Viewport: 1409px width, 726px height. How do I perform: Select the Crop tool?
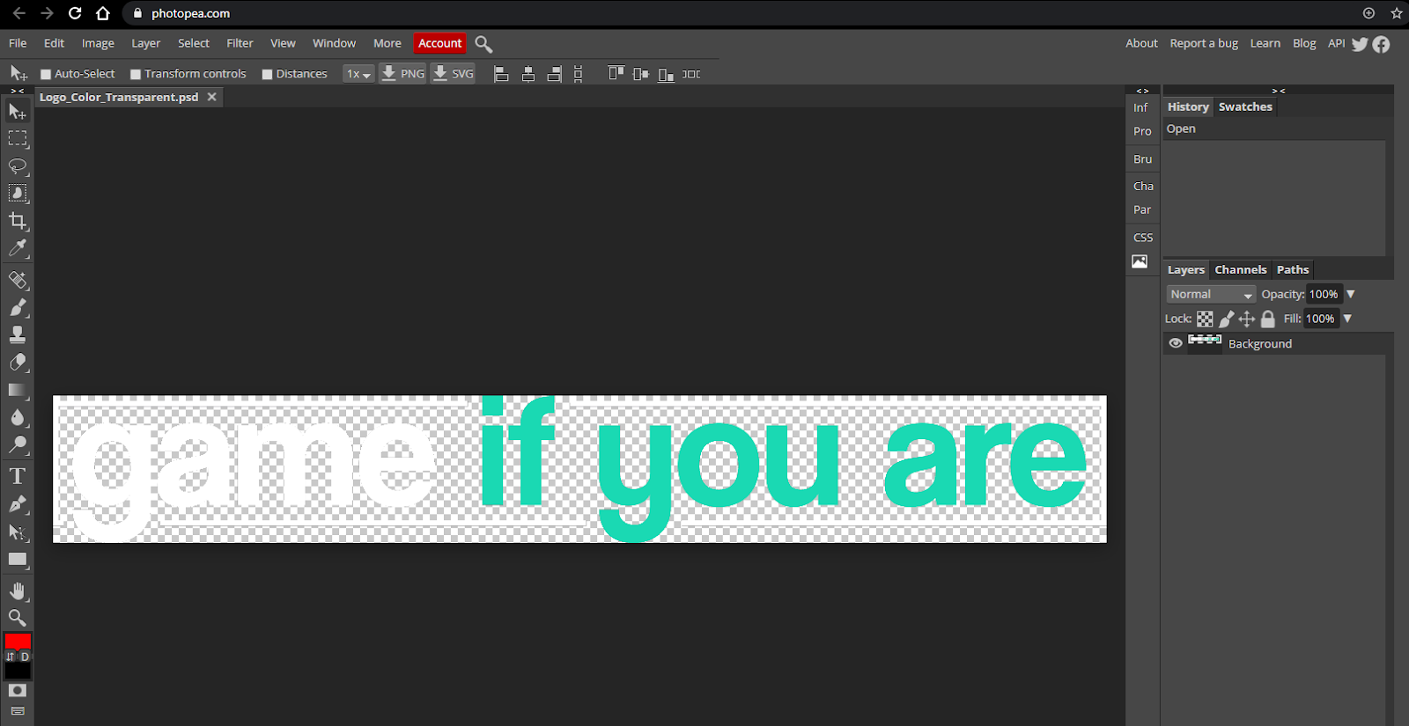(18, 221)
